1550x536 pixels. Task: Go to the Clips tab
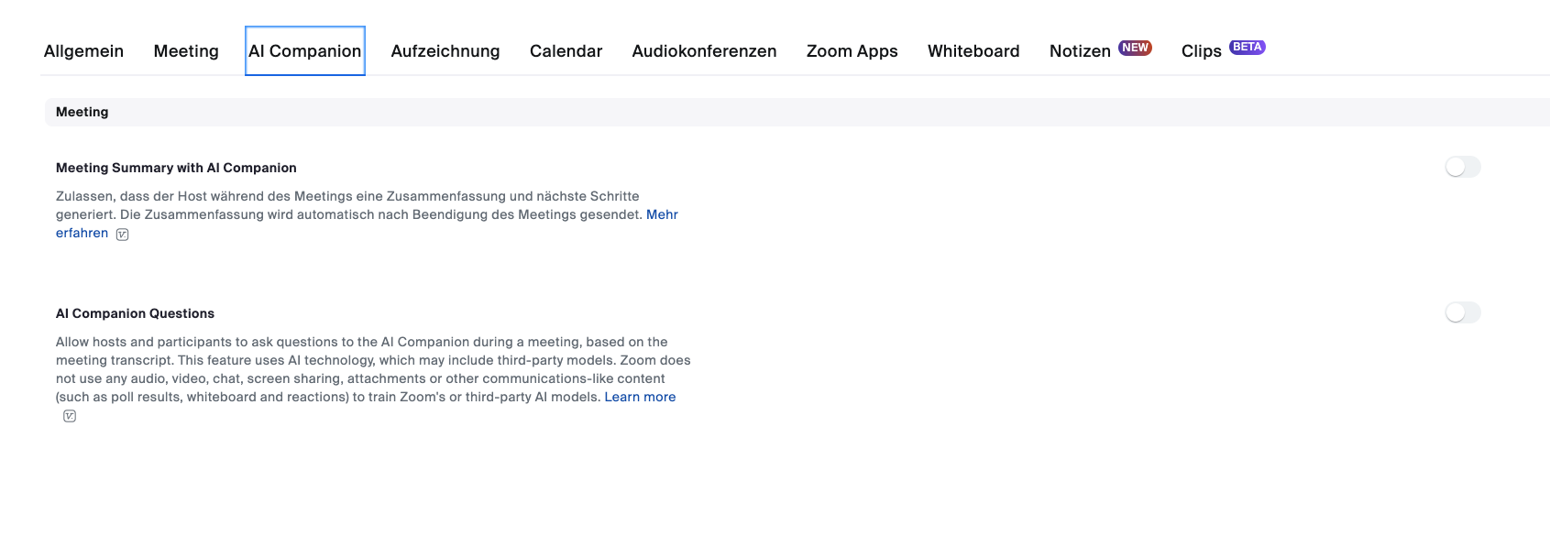(1201, 51)
